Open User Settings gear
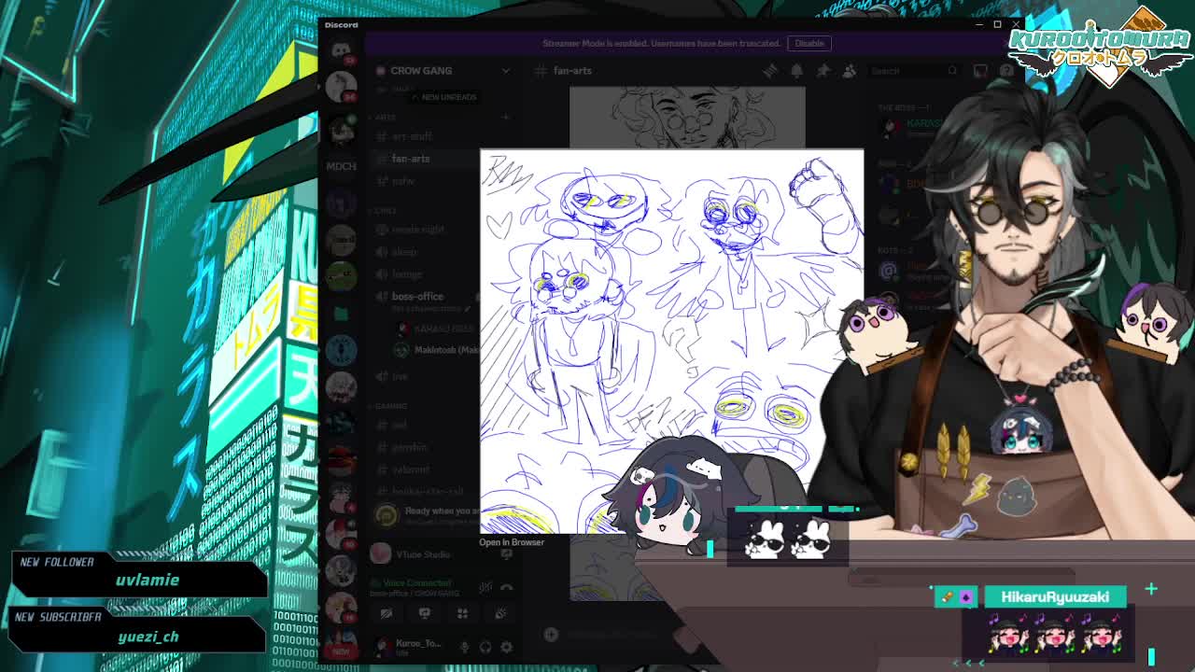This screenshot has width=1195, height=672. 506,647
